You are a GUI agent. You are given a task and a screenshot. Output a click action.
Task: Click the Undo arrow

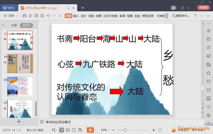[x=48, y=16]
